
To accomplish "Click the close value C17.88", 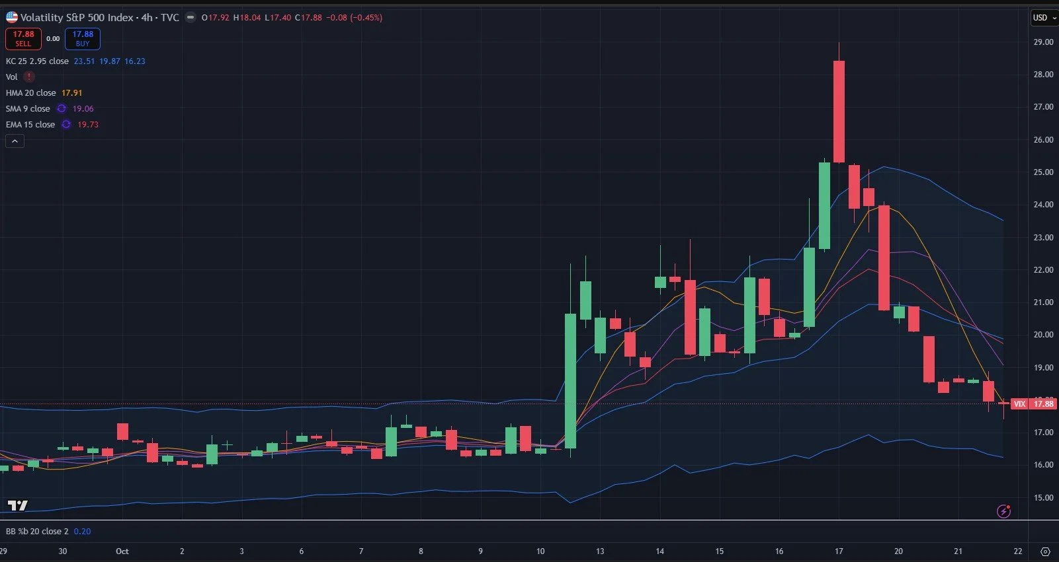I will point(308,18).
